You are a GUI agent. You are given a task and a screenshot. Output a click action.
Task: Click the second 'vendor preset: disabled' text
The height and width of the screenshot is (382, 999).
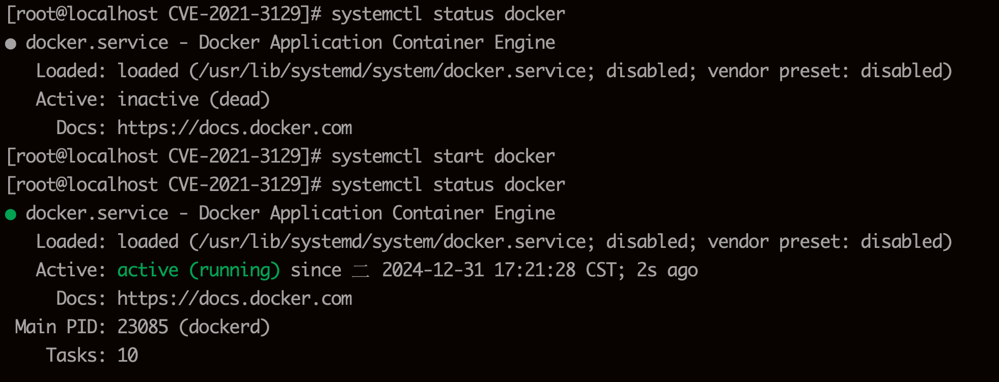[830, 242]
